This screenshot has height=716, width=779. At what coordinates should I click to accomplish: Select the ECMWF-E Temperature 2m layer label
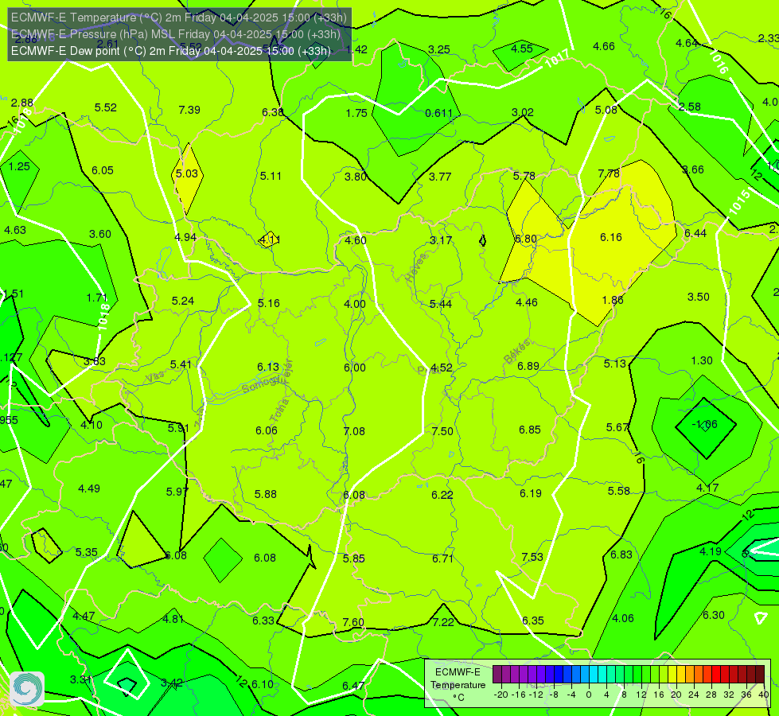178,18
